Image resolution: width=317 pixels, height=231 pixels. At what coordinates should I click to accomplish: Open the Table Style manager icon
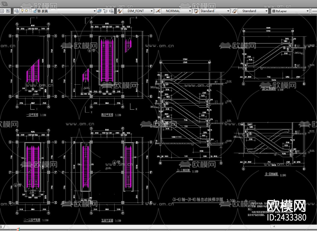point(196,11)
